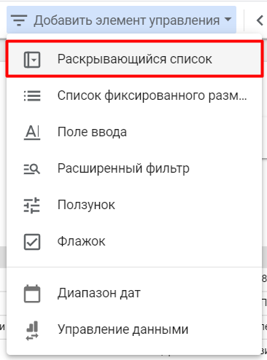Click the drop-down list control icon
Viewport: 267px width, 360px height.
coord(32,60)
